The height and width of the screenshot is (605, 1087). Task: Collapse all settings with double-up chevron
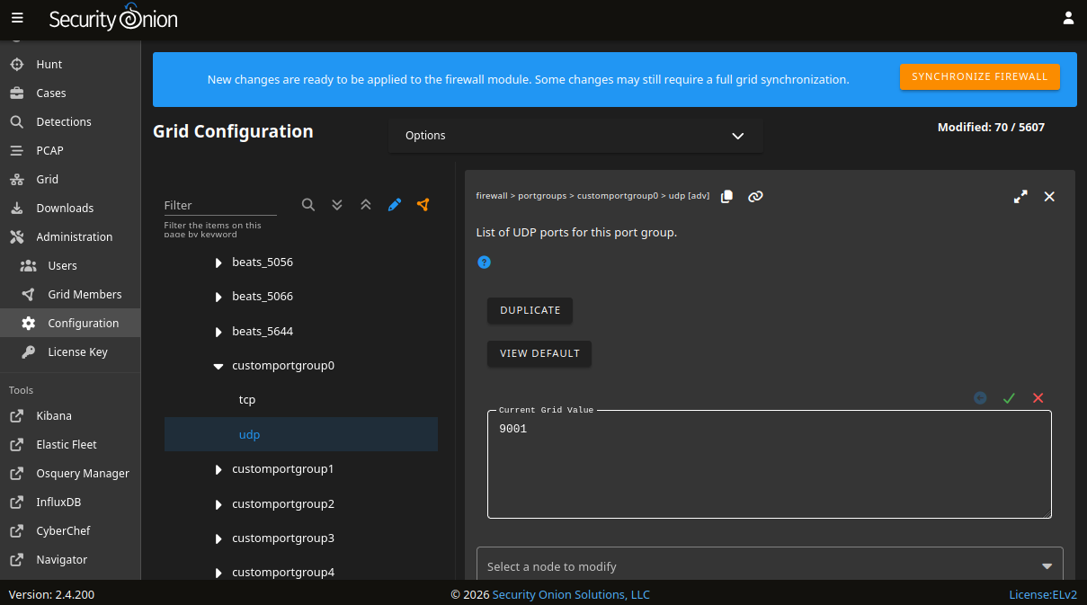click(x=366, y=205)
